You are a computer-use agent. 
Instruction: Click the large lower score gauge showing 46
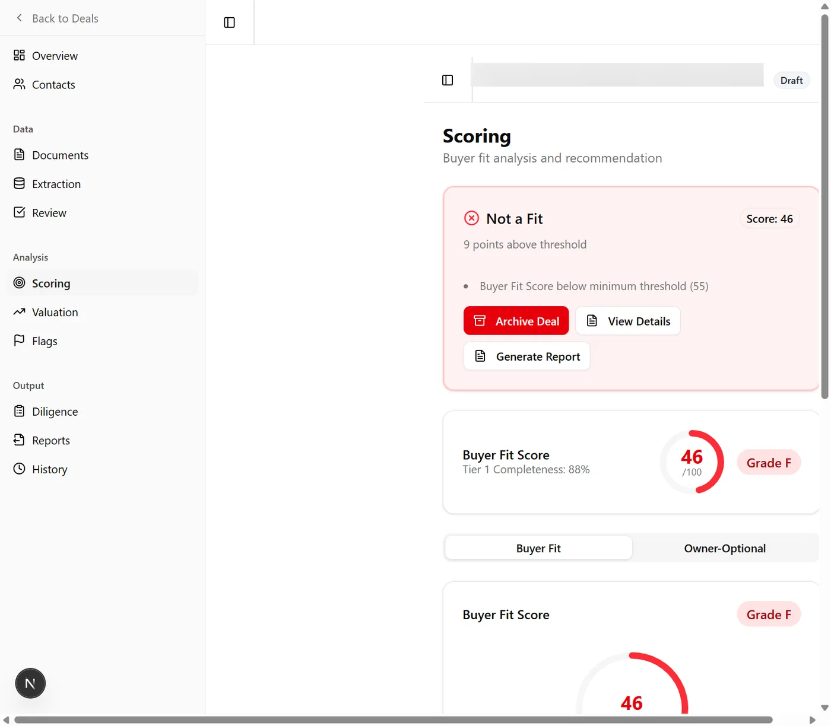click(632, 684)
